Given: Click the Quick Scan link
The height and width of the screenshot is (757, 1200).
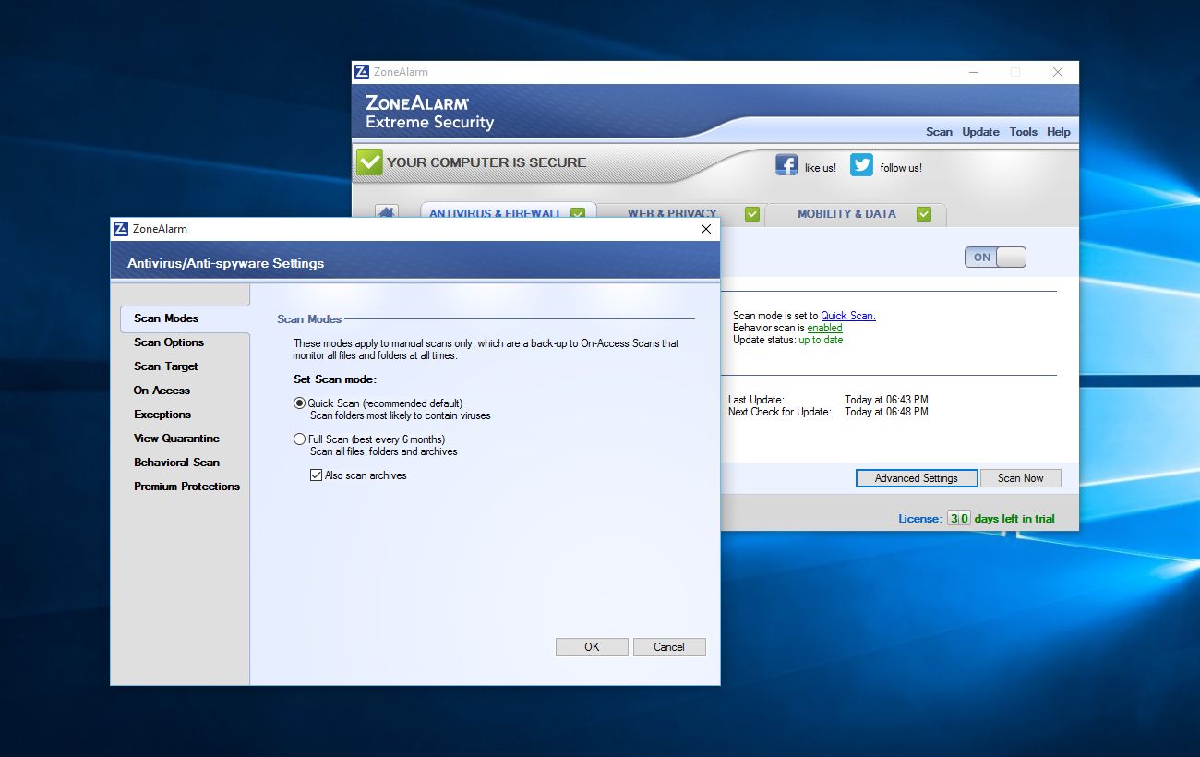Looking at the screenshot, I should tap(848, 316).
